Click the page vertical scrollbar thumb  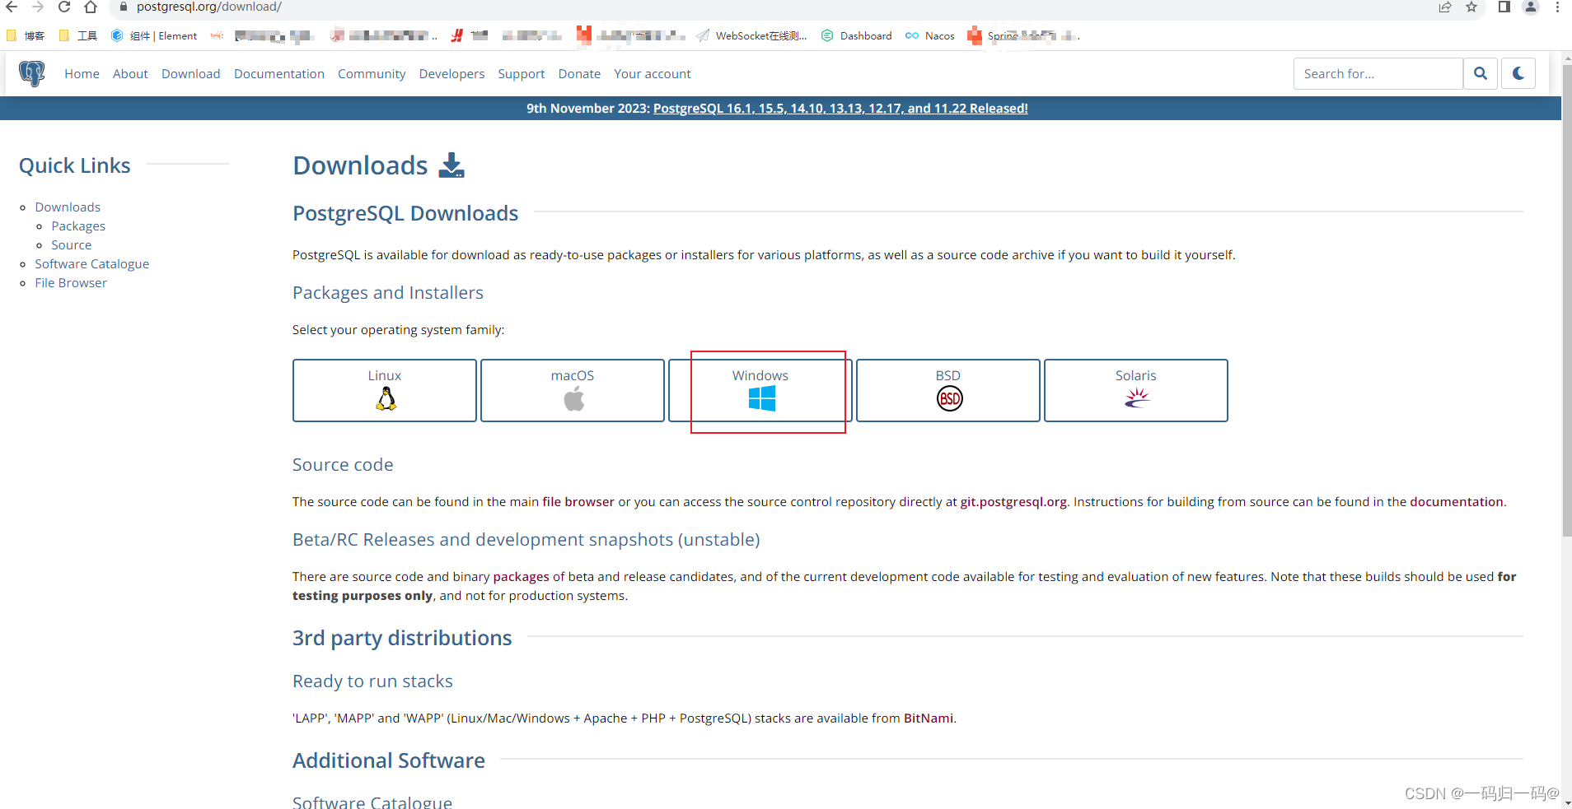click(x=1567, y=300)
